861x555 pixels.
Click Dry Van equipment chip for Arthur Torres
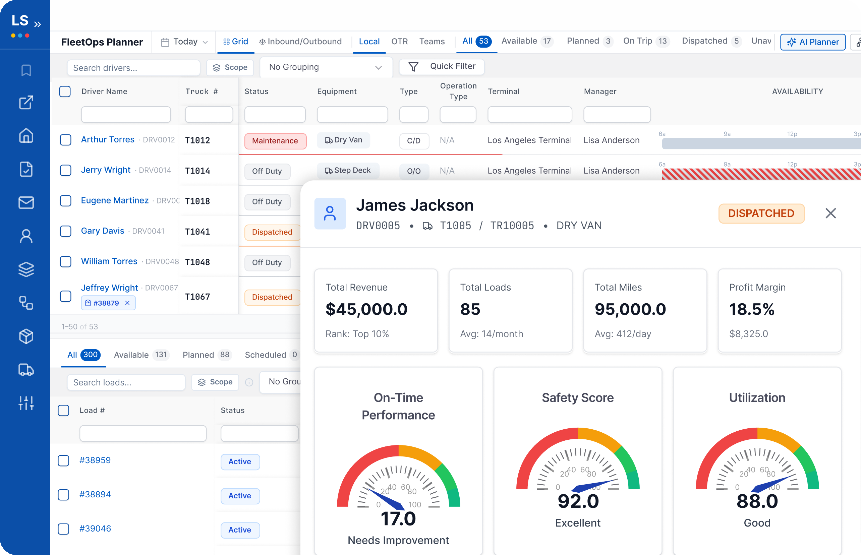pos(343,140)
